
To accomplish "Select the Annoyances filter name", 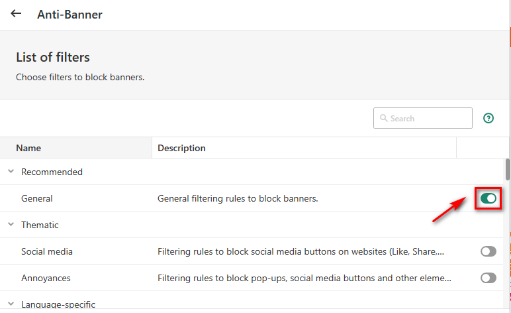I will [x=46, y=278].
